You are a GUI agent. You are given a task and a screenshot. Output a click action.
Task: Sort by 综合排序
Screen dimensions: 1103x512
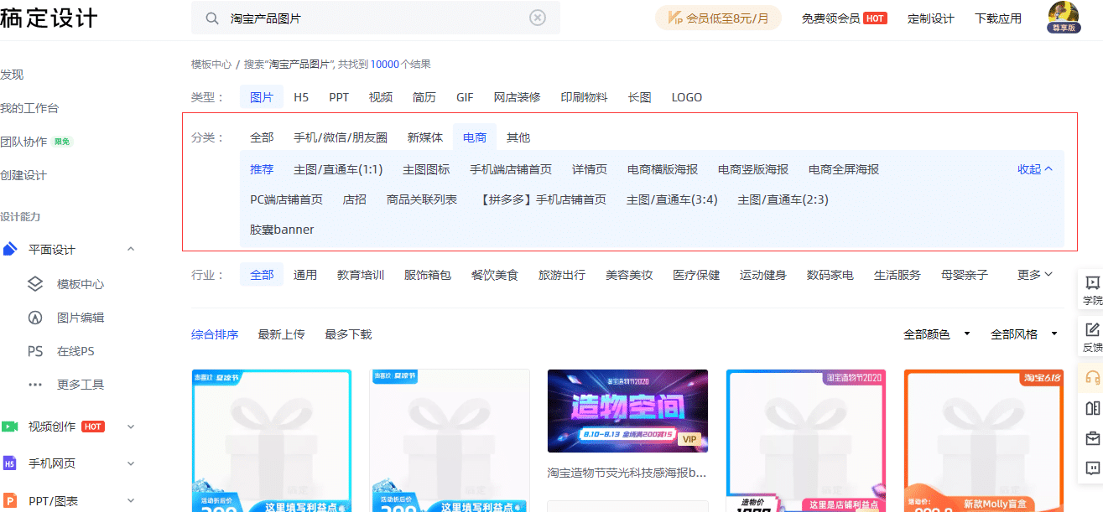(x=215, y=334)
